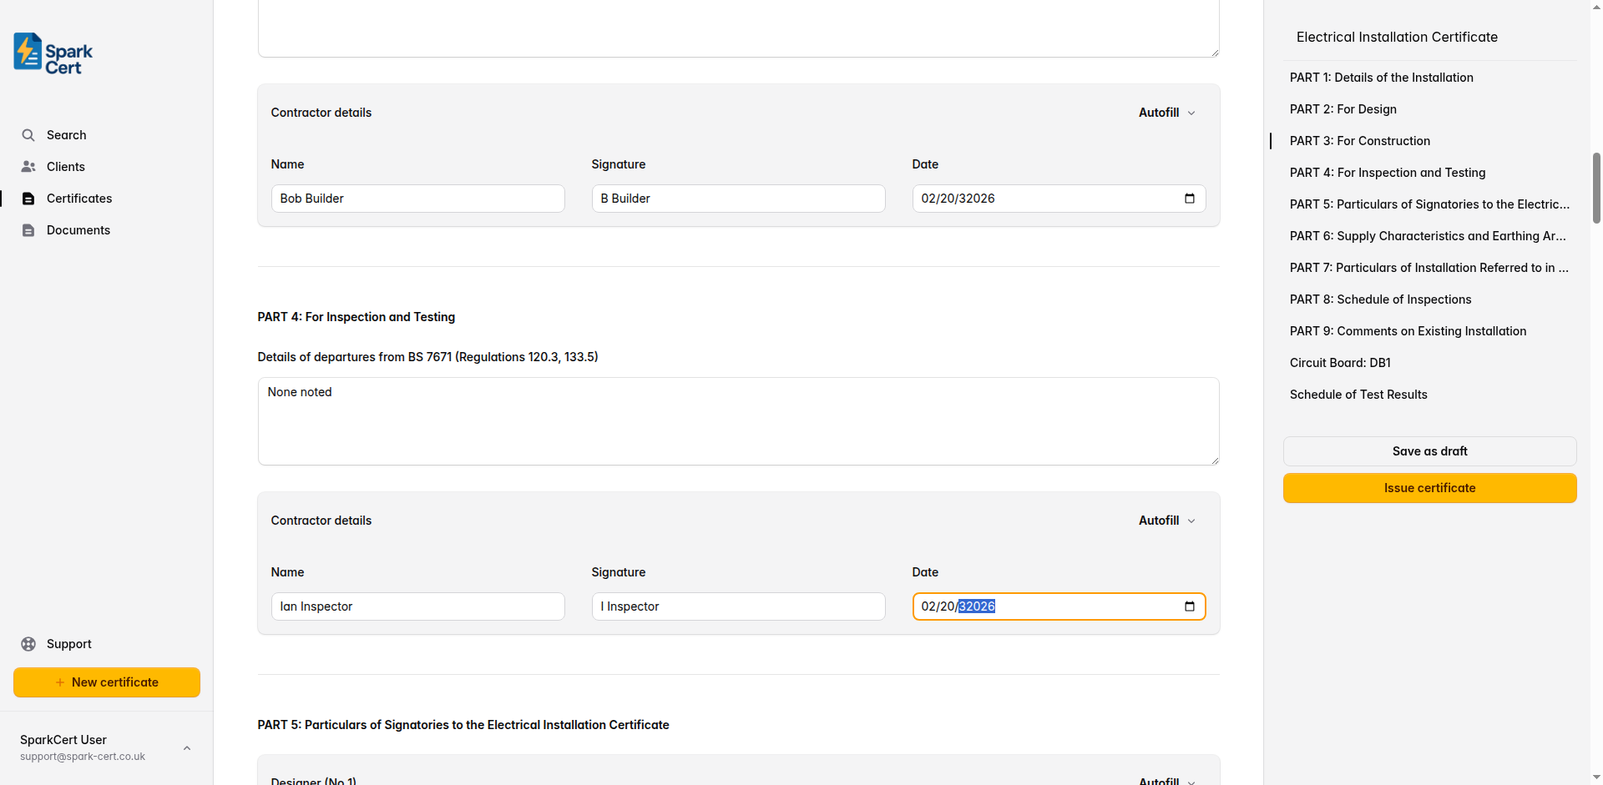Click the Support help icon
The image size is (1603, 785).
click(28, 643)
